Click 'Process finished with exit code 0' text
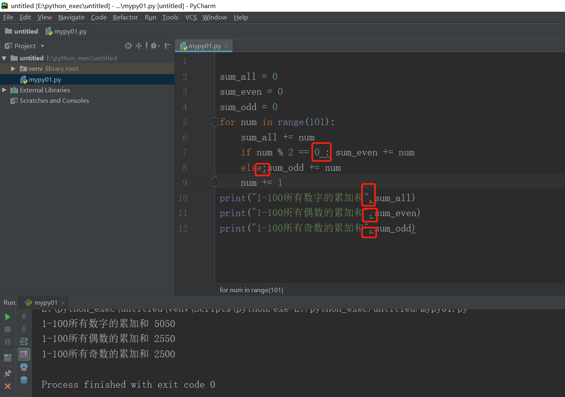This screenshot has width=565, height=397. point(128,384)
